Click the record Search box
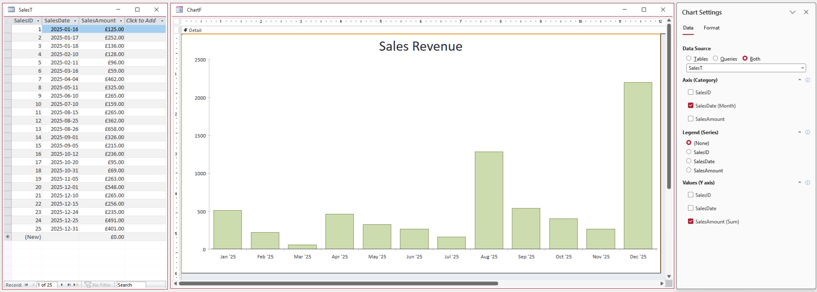 coord(131,285)
